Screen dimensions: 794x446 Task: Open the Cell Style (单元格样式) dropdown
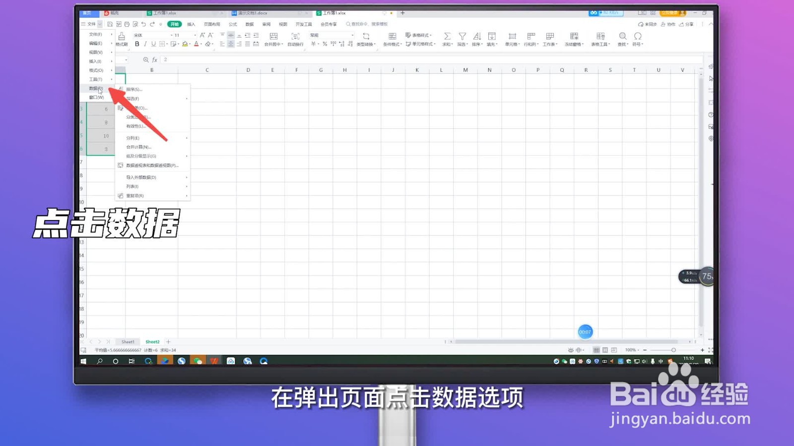(421, 44)
